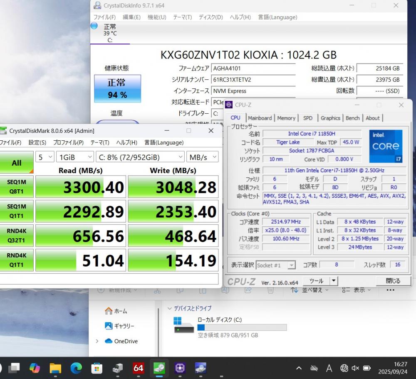Image resolution: width=416 pixels, height=379 pixels.
Task: Click the 閉じる button in CPU-Z
Action: [393, 281]
